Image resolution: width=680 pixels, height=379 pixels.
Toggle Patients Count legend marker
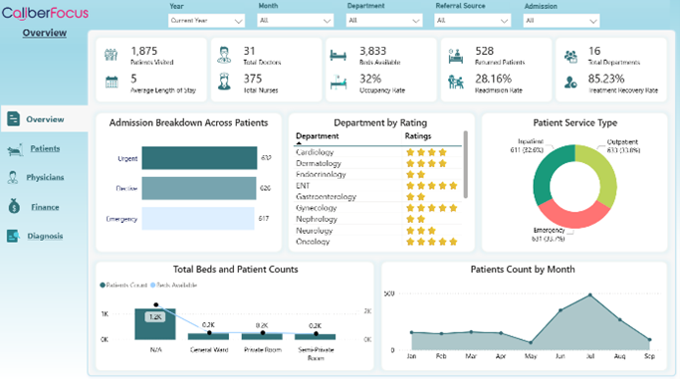(103, 285)
